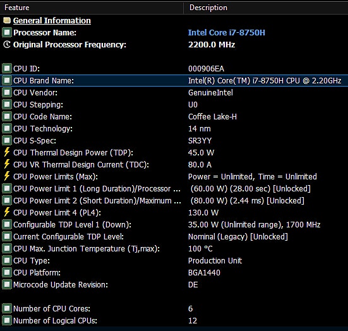Select the Configurable TDP Level 1 row
Screen dimensions: 348x331
point(174,224)
